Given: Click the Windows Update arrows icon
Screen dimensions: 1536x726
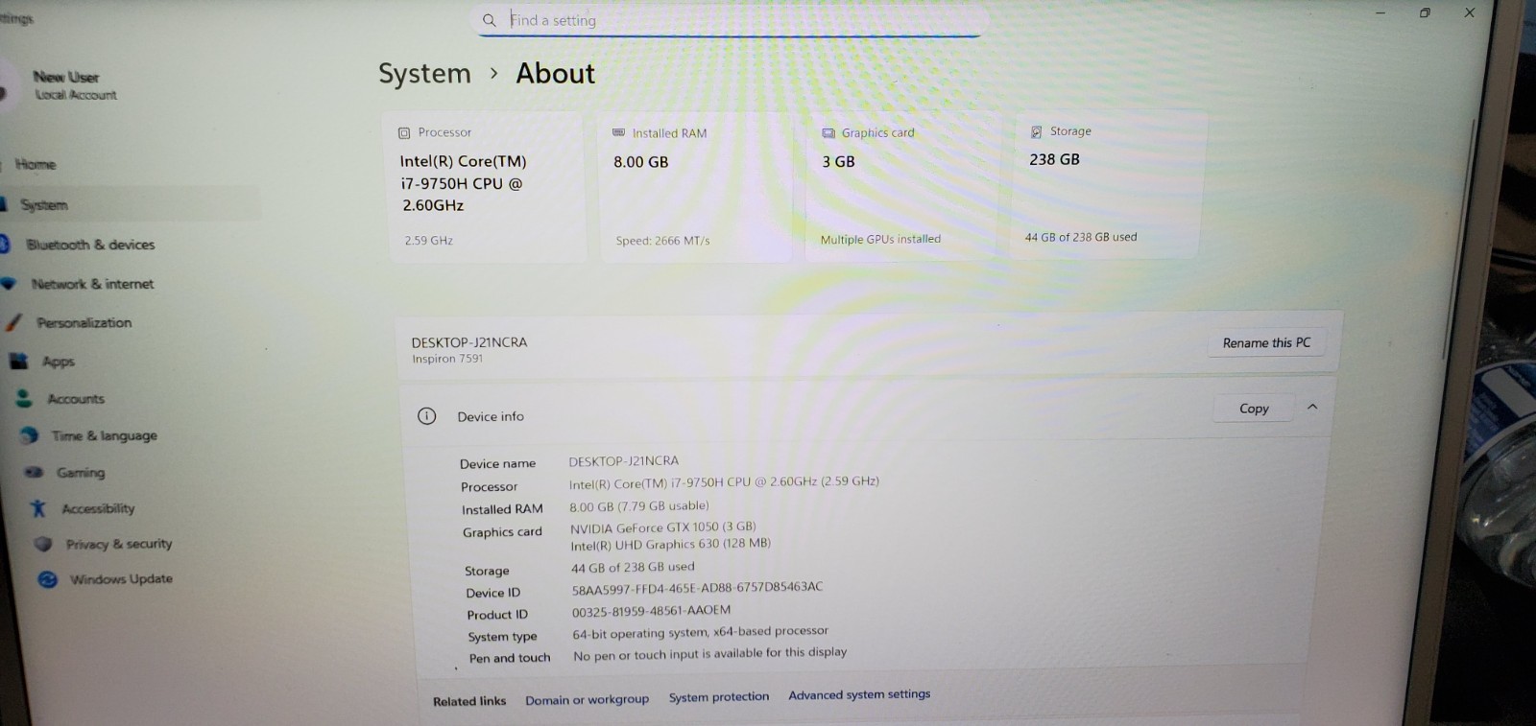Looking at the screenshot, I should 47,579.
